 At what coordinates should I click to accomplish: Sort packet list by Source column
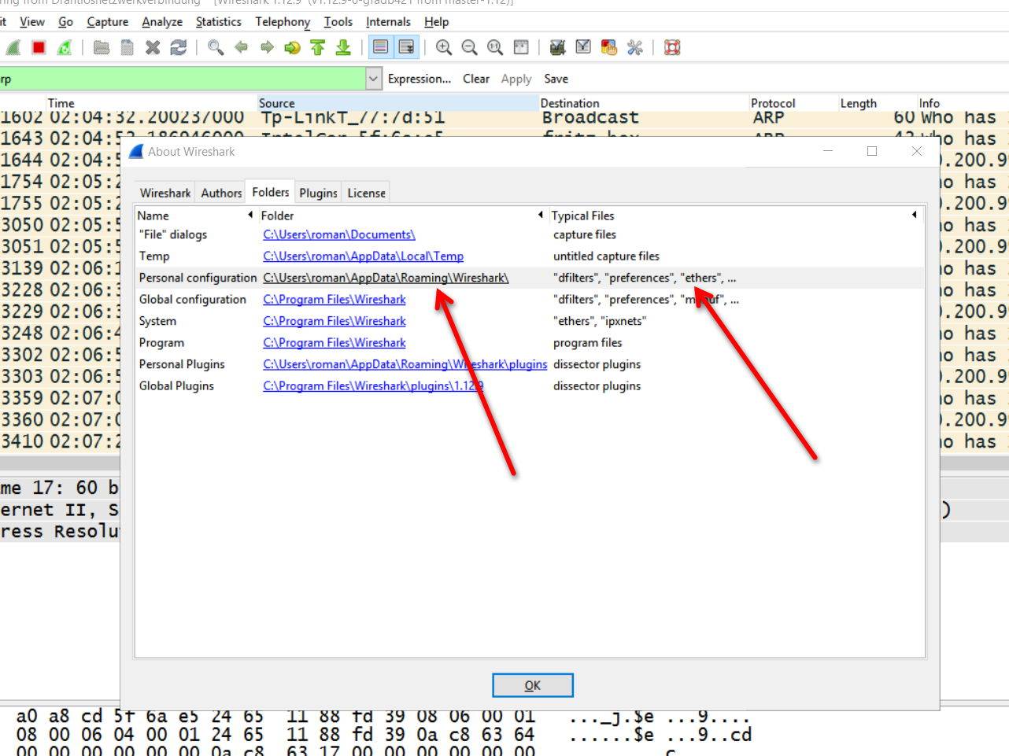[397, 103]
